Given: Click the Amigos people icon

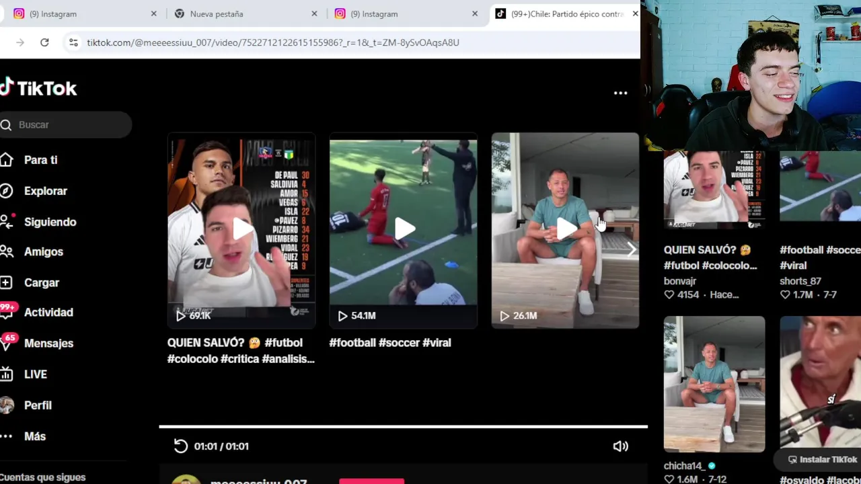Looking at the screenshot, I should coord(6,251).
